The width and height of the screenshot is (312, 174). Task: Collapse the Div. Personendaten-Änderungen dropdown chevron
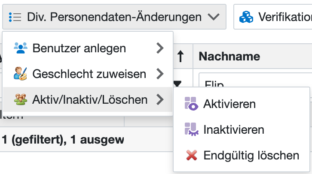pos(213,17)
